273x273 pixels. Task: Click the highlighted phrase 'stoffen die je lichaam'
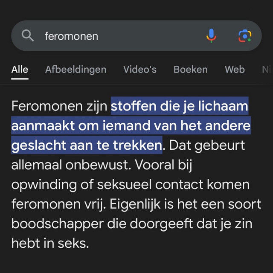click(x=179, y=107)
